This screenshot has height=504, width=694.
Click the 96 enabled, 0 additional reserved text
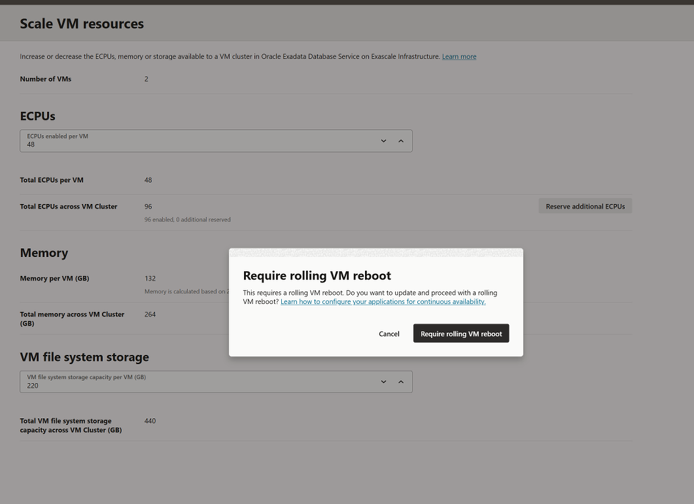pos(187,220)
